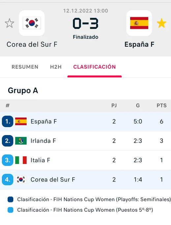
Task: Open the South Korea team logo in header
Action: pyautogui.click(x=32, y=23)
